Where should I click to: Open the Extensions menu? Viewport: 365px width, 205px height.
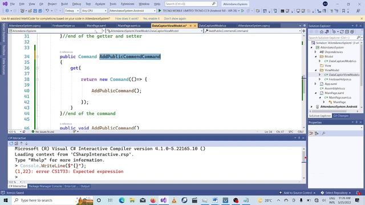pos(128,4)
